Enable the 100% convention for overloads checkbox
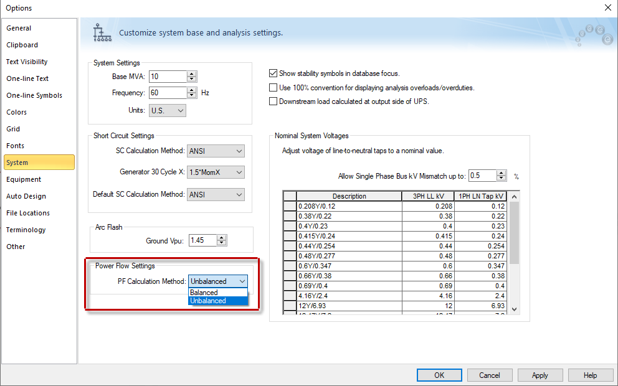The width and height of the screenshot is (618, 386). point(273,88)
